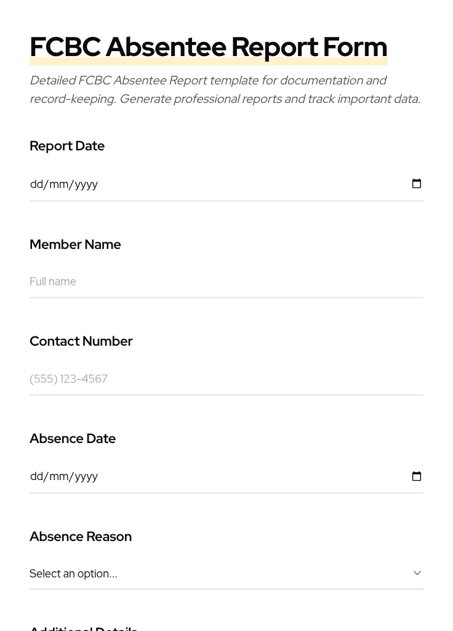Click the Report Date section heading
Viewport: 453px width, 631px height.
pos(67,146)
